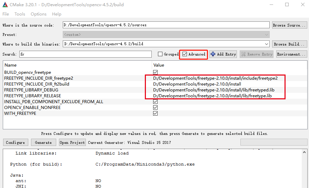Click the ant: line in the log
Viewport: 309px width, 188px height.
(21, 181)
